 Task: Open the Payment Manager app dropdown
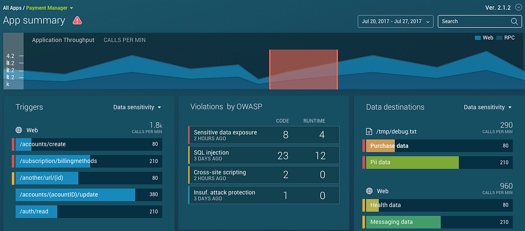point(50,8)
